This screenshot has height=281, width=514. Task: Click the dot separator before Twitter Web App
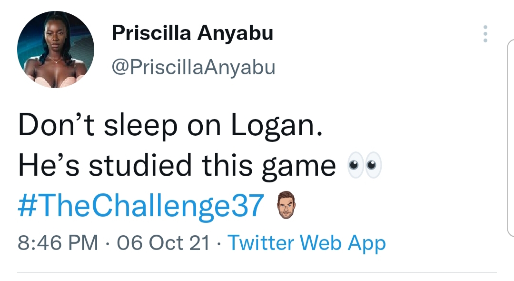point(218,244)
